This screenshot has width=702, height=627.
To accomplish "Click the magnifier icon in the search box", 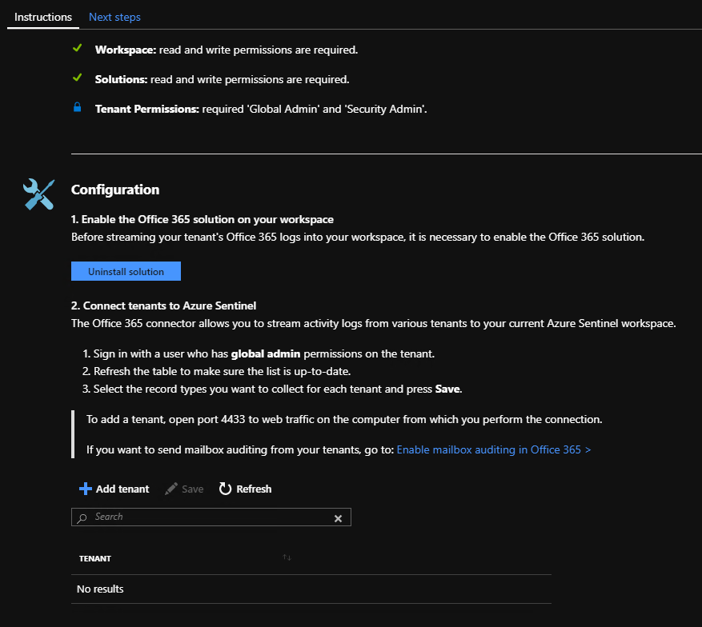I will [82, 517].
